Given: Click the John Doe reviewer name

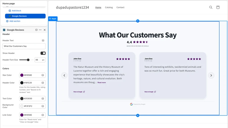Looking at the screenshot, I should coord(77,59).
